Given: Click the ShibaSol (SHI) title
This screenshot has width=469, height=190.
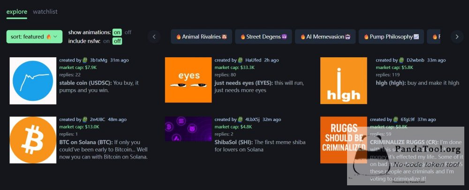Looking at the screenshot, I should point(234,142).
